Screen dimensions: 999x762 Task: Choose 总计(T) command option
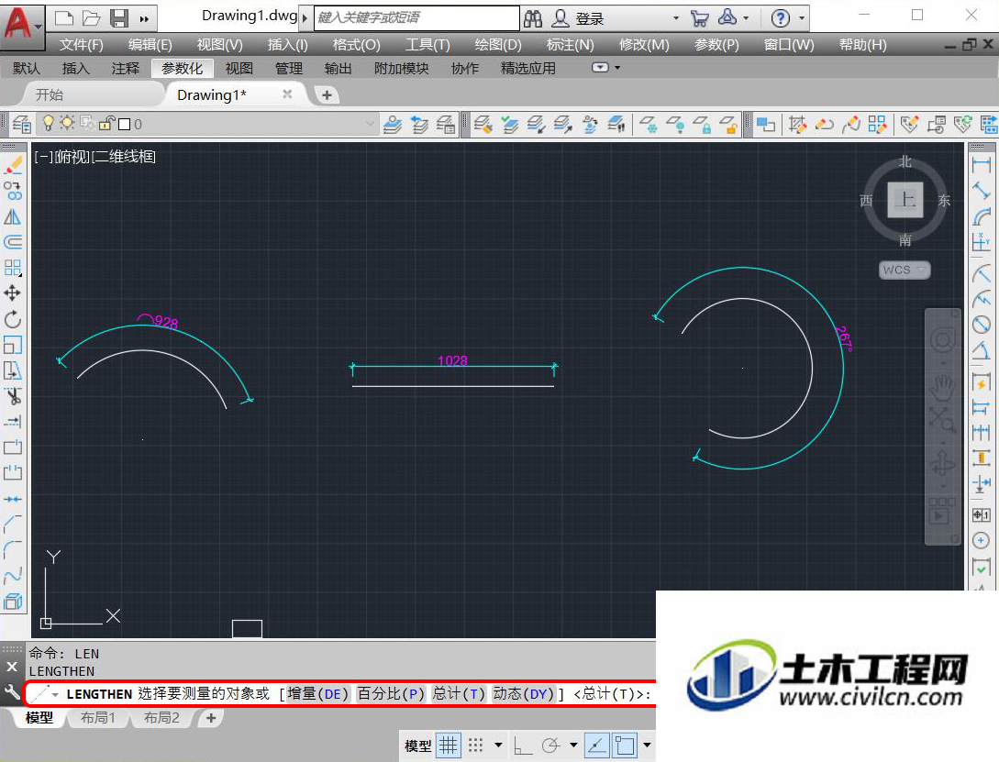tap(459, 694)
